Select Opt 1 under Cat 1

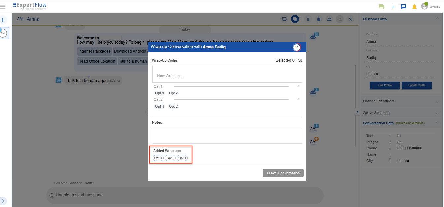[159, 93]
